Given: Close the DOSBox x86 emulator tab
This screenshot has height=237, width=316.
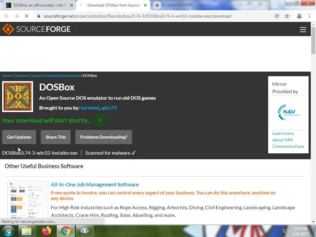Looking at the screenshot, I should coord(72,5).
